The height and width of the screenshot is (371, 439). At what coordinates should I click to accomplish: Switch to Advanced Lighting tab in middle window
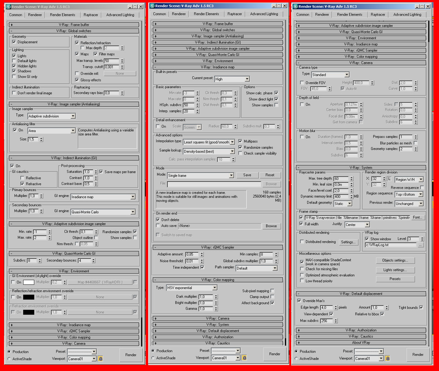point(264,14)
